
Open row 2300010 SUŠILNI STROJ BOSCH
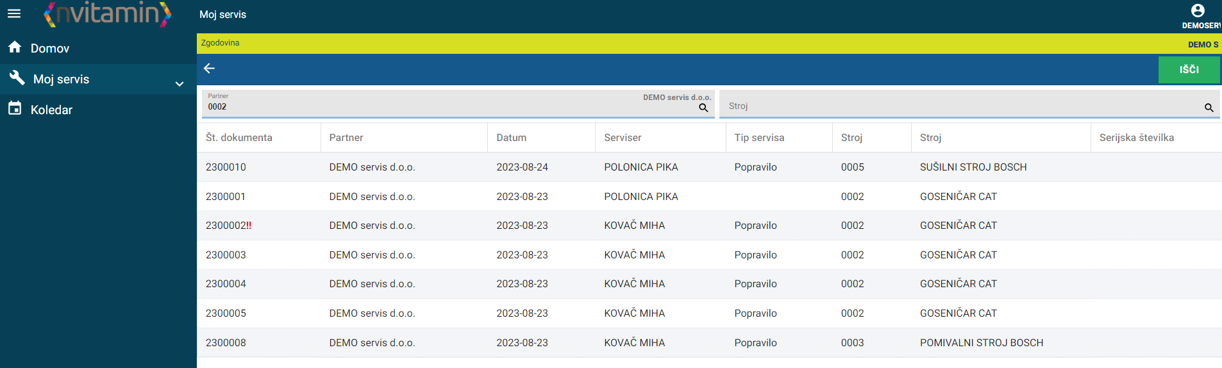709,167
